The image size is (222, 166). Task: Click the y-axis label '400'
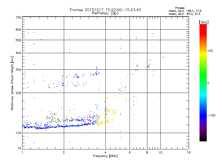pos(18,53)
